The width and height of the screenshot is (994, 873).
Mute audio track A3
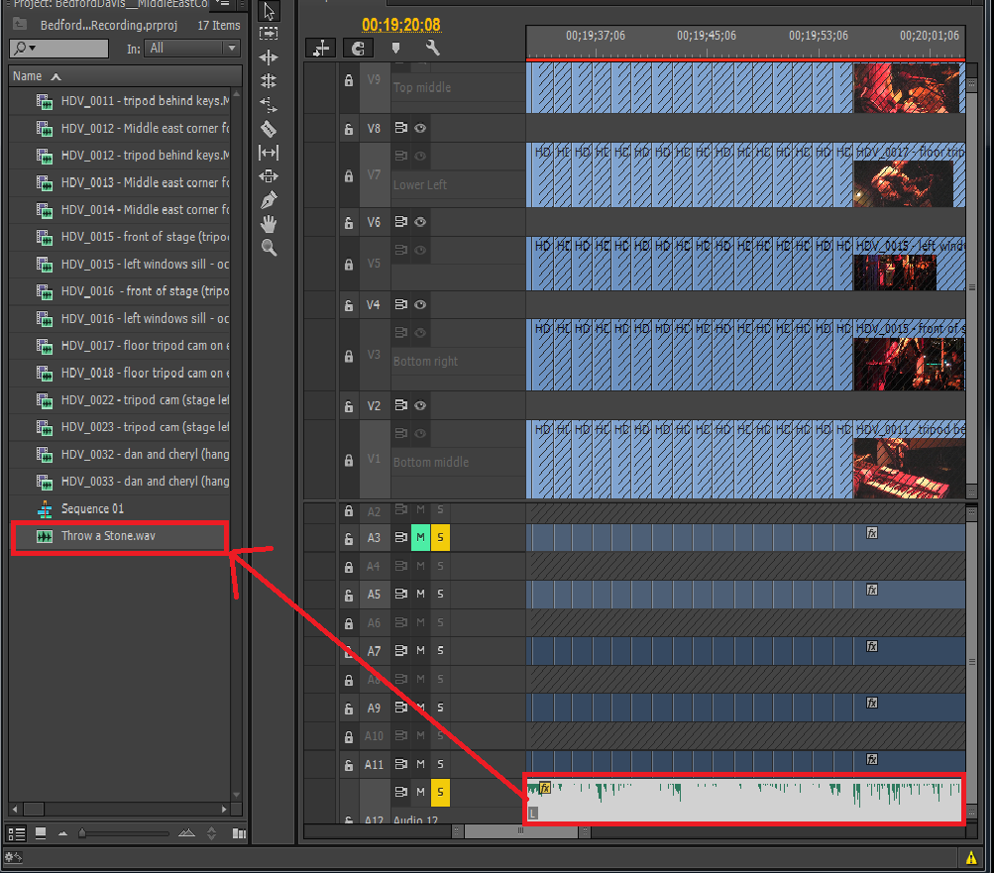(420, 537)
